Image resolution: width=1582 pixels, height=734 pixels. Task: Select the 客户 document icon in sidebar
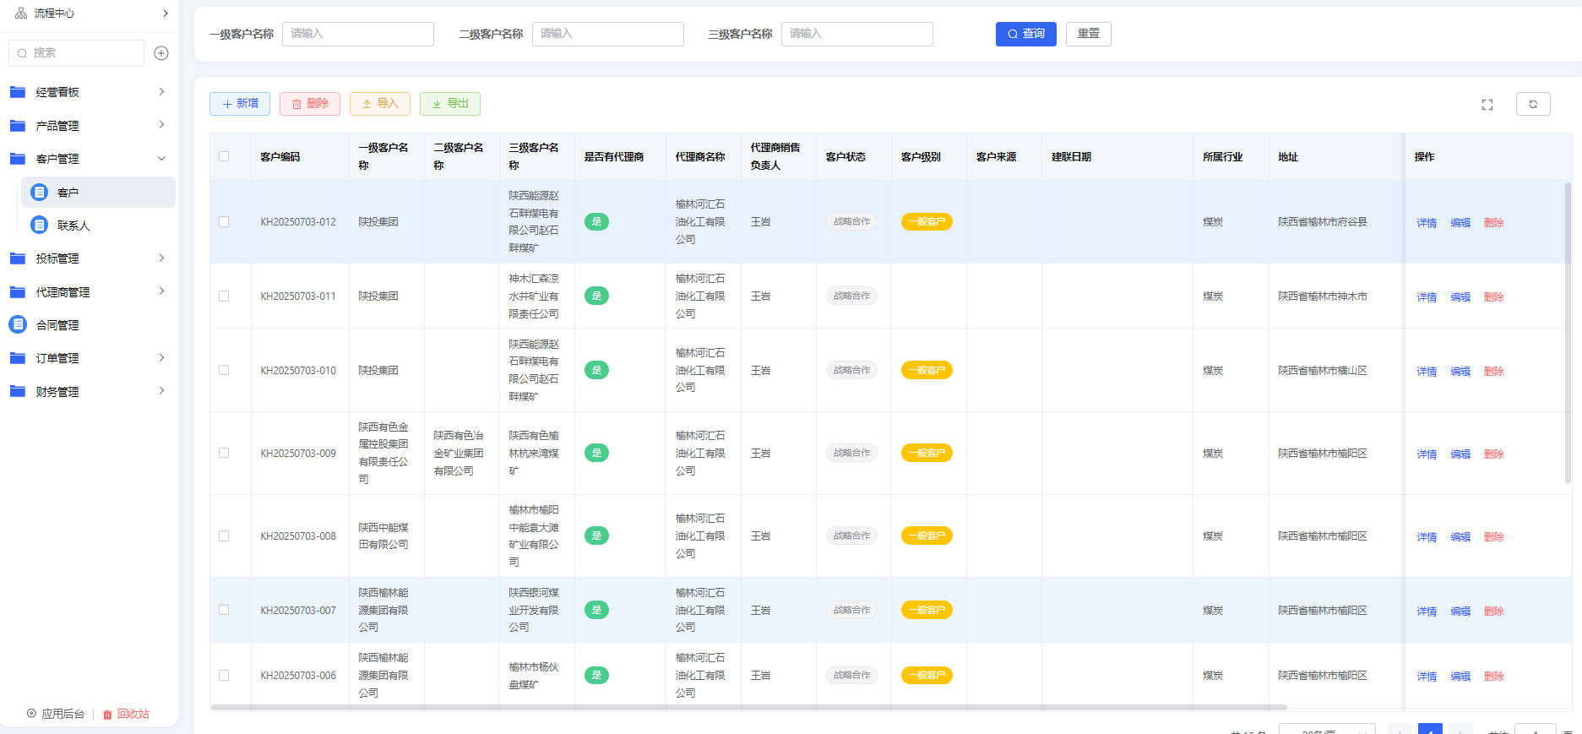click(x=39, y=193)
